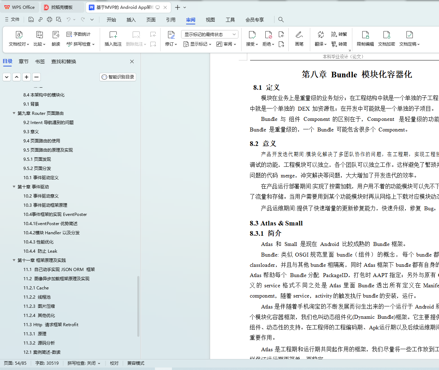Click the 拒绝 reject change icon
Screen dimensions: 439x370
(268, 35)
